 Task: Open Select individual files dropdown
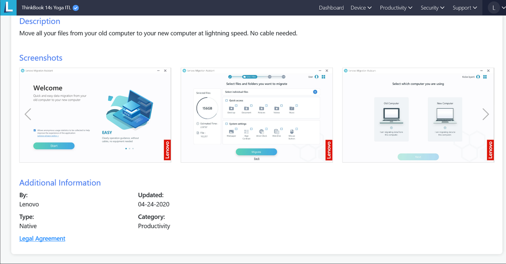(x=315, y=92)
